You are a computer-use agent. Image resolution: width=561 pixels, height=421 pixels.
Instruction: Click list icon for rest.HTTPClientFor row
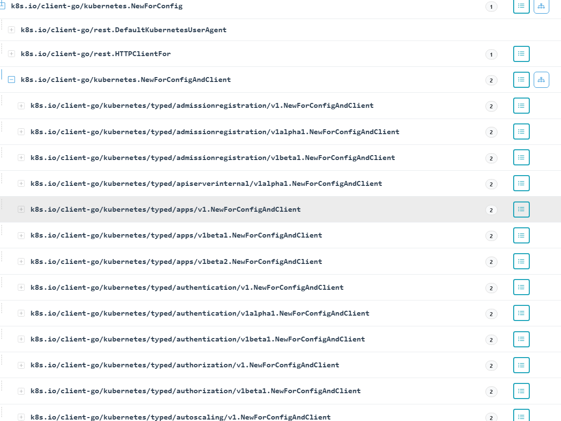pyautogui.click(x=521, y=54)
